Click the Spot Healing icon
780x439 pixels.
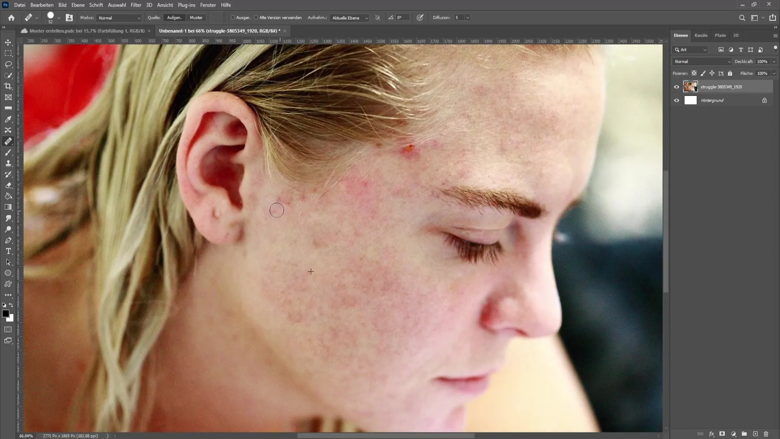[x=8, y=141]
